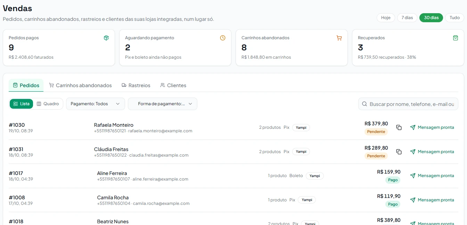Click the search field Buscar por nome
The width and height of the screenshot is (467, 225).
click(x=408, y=104)
